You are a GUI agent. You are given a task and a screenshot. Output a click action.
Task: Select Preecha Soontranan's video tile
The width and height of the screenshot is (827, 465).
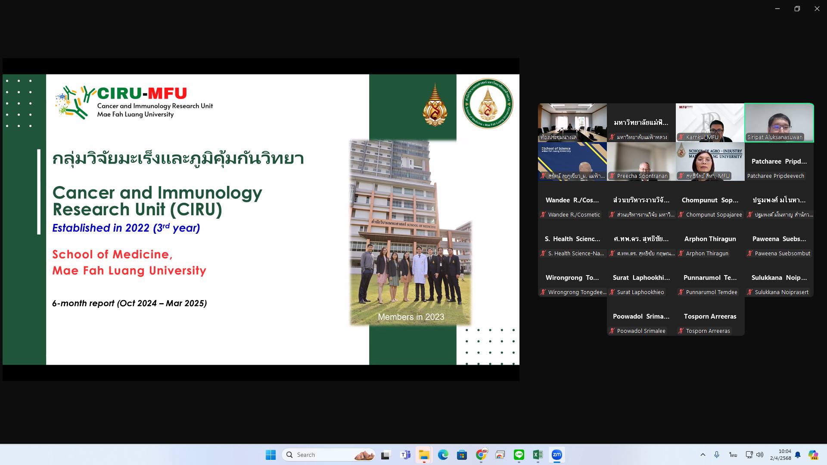(641, 161)
